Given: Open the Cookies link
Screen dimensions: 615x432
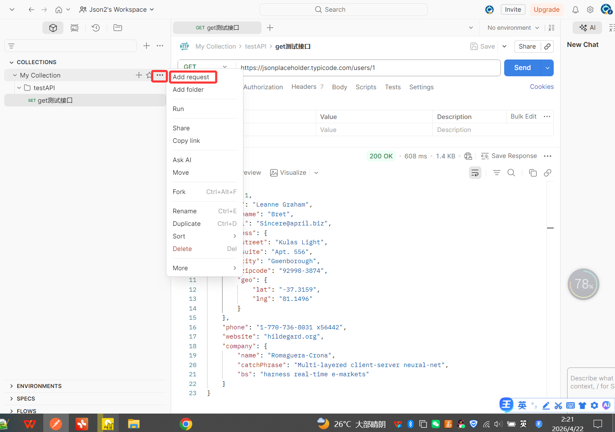Looking at the screenshot, I should tap(542, 87).
